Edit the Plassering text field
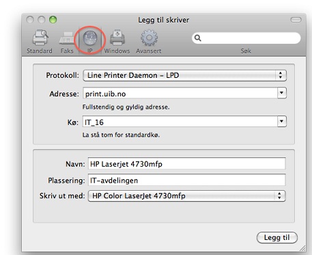 tap(186, 180)
